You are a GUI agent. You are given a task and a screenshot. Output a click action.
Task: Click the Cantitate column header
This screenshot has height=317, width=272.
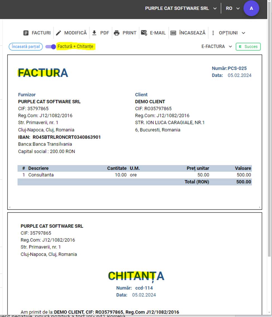coord(117,168)
